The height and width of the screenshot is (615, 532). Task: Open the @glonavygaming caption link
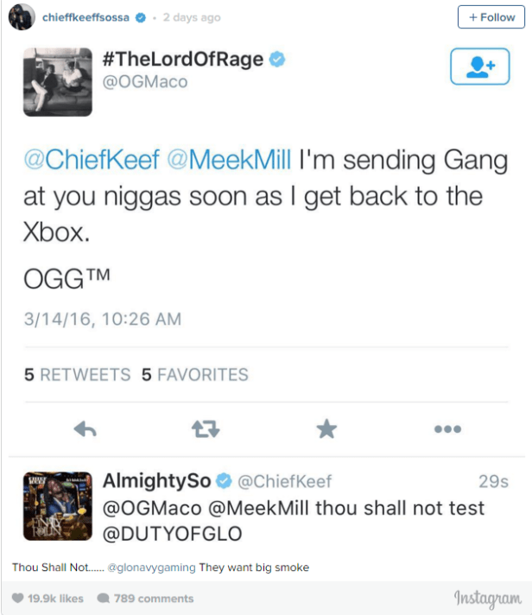click(x=151, y=567)
